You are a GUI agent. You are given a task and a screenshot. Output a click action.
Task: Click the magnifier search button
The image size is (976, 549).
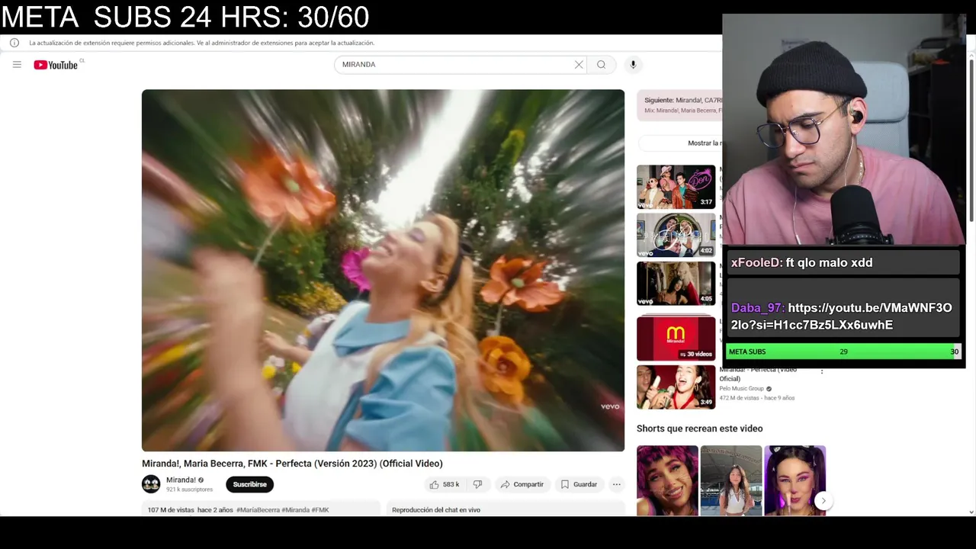point(601,65)
